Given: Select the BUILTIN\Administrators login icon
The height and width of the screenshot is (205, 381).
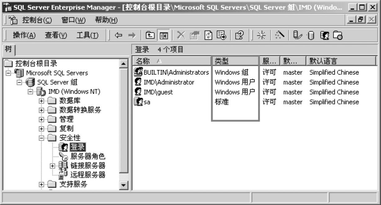Looking at the screenshot, I should [x=138, y=72].
